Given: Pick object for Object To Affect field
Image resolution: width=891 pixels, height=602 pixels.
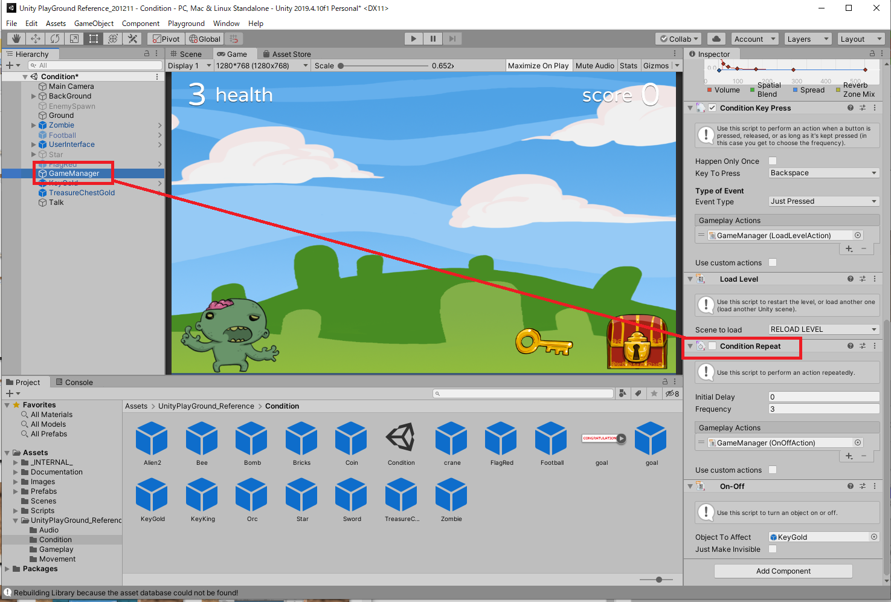Looking at the screenshot, I should click(874, 537).
